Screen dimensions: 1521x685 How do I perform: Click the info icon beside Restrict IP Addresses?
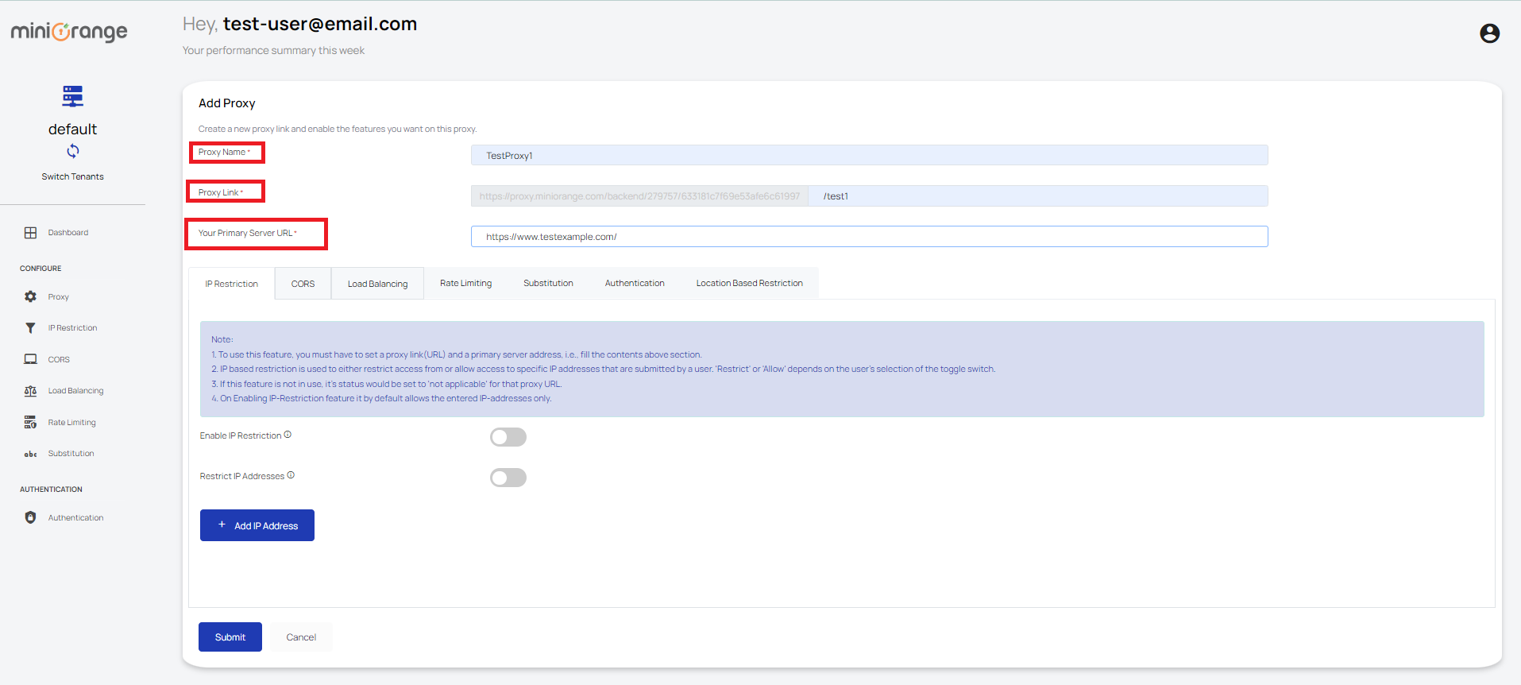click(x=291, y=475)
